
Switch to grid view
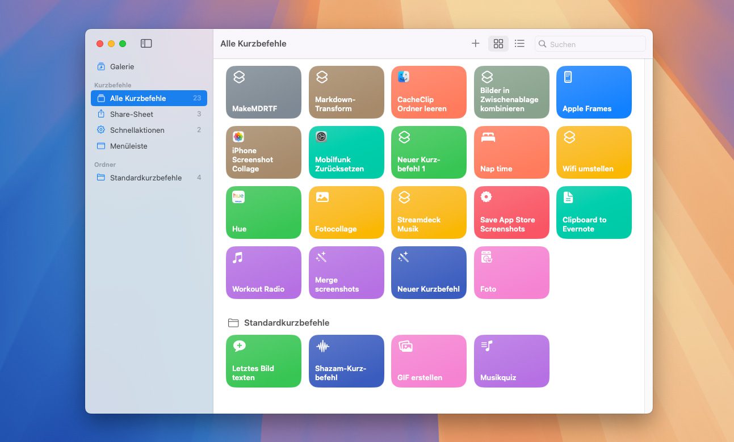point(498,44)
